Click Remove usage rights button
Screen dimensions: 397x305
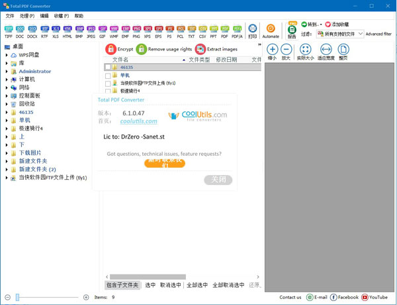[x=164, y=49]
